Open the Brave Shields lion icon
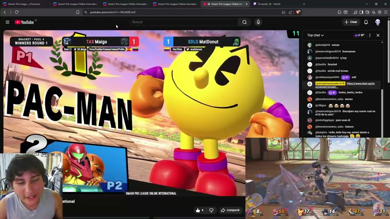Image resolution: width=390 pixels, height=219 pixels. click(x=298, y=12)
